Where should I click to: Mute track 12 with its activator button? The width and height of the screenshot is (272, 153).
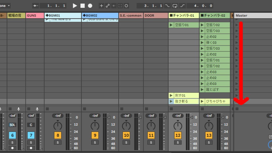point(178,135)
